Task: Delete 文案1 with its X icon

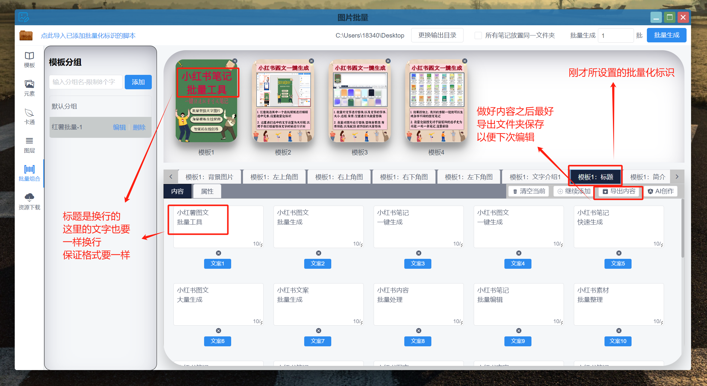Action: point(219,253)
